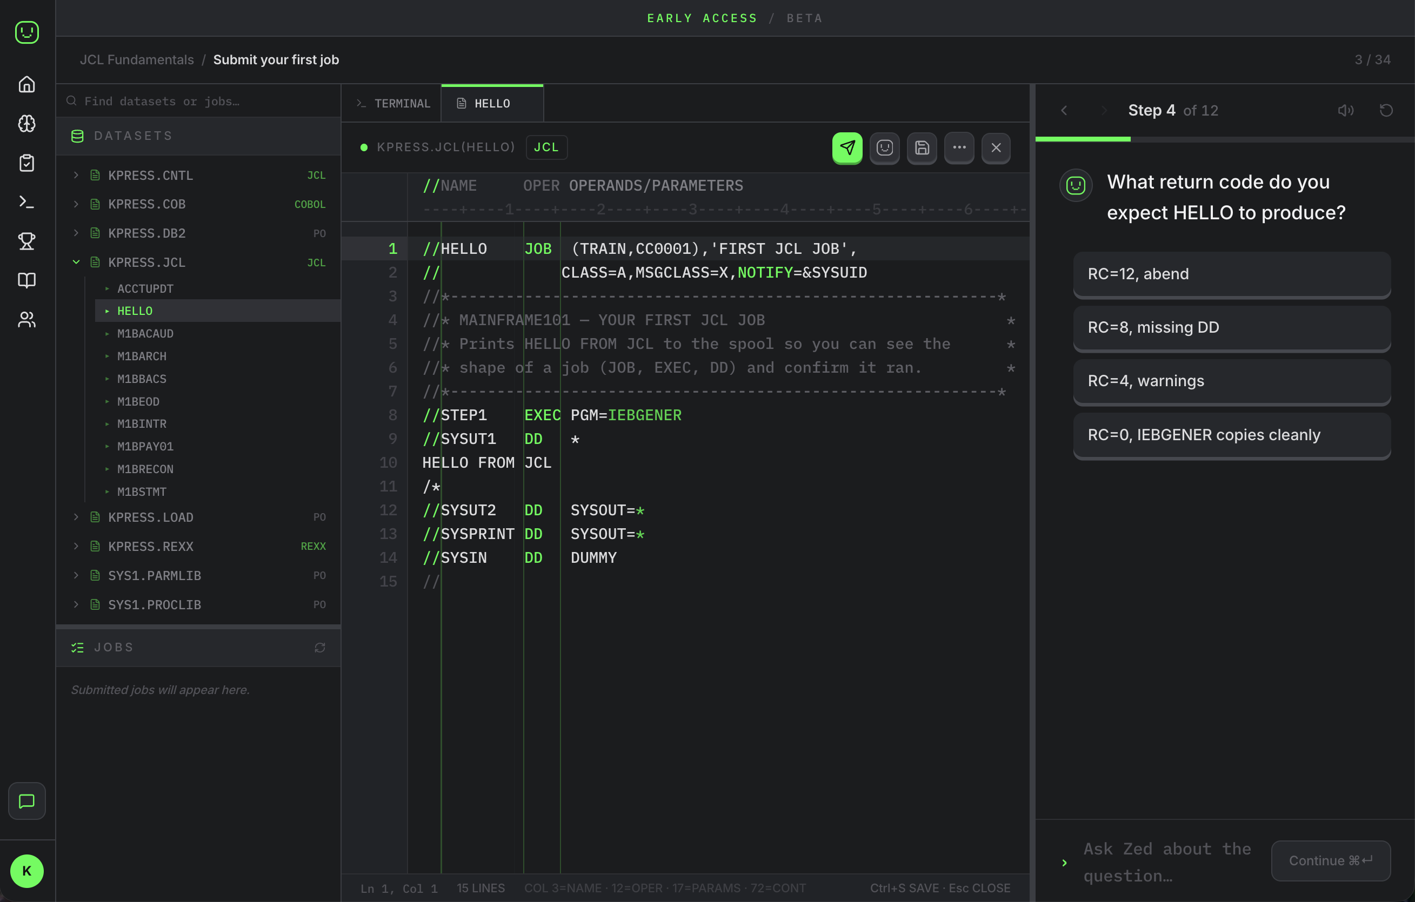1415x902 pixels.
Task: Open the ACCTUPDT member
Action: [217, 288]
